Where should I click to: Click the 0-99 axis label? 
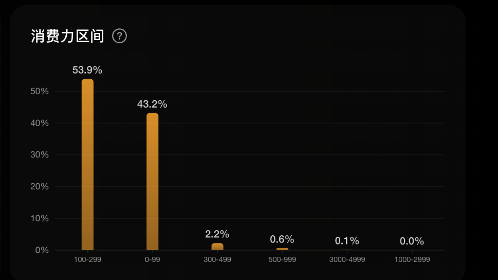(x=152, y=259)
